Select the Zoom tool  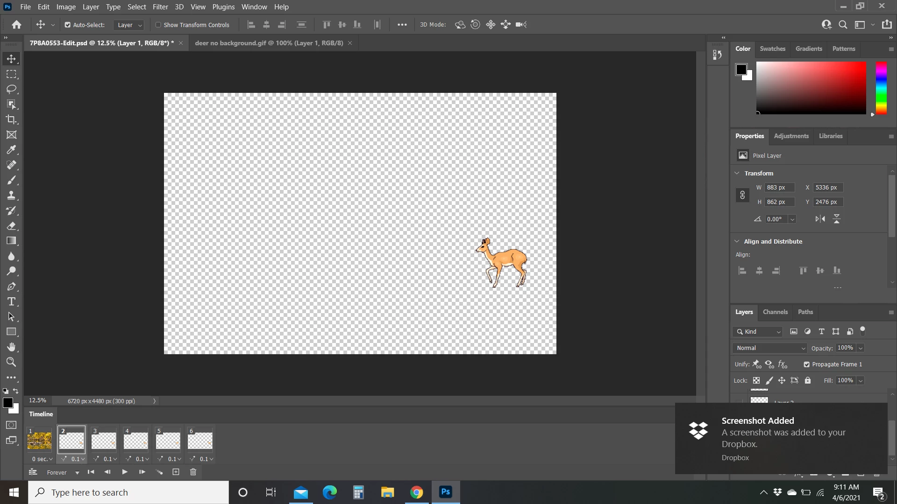[12, 362]
